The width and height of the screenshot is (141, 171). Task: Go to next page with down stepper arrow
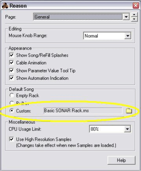134,19
